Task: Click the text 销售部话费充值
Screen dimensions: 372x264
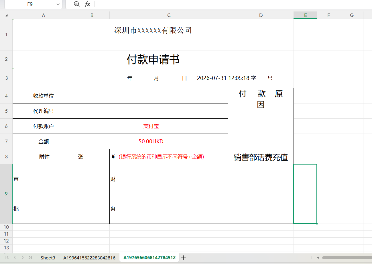Action: 261,157
